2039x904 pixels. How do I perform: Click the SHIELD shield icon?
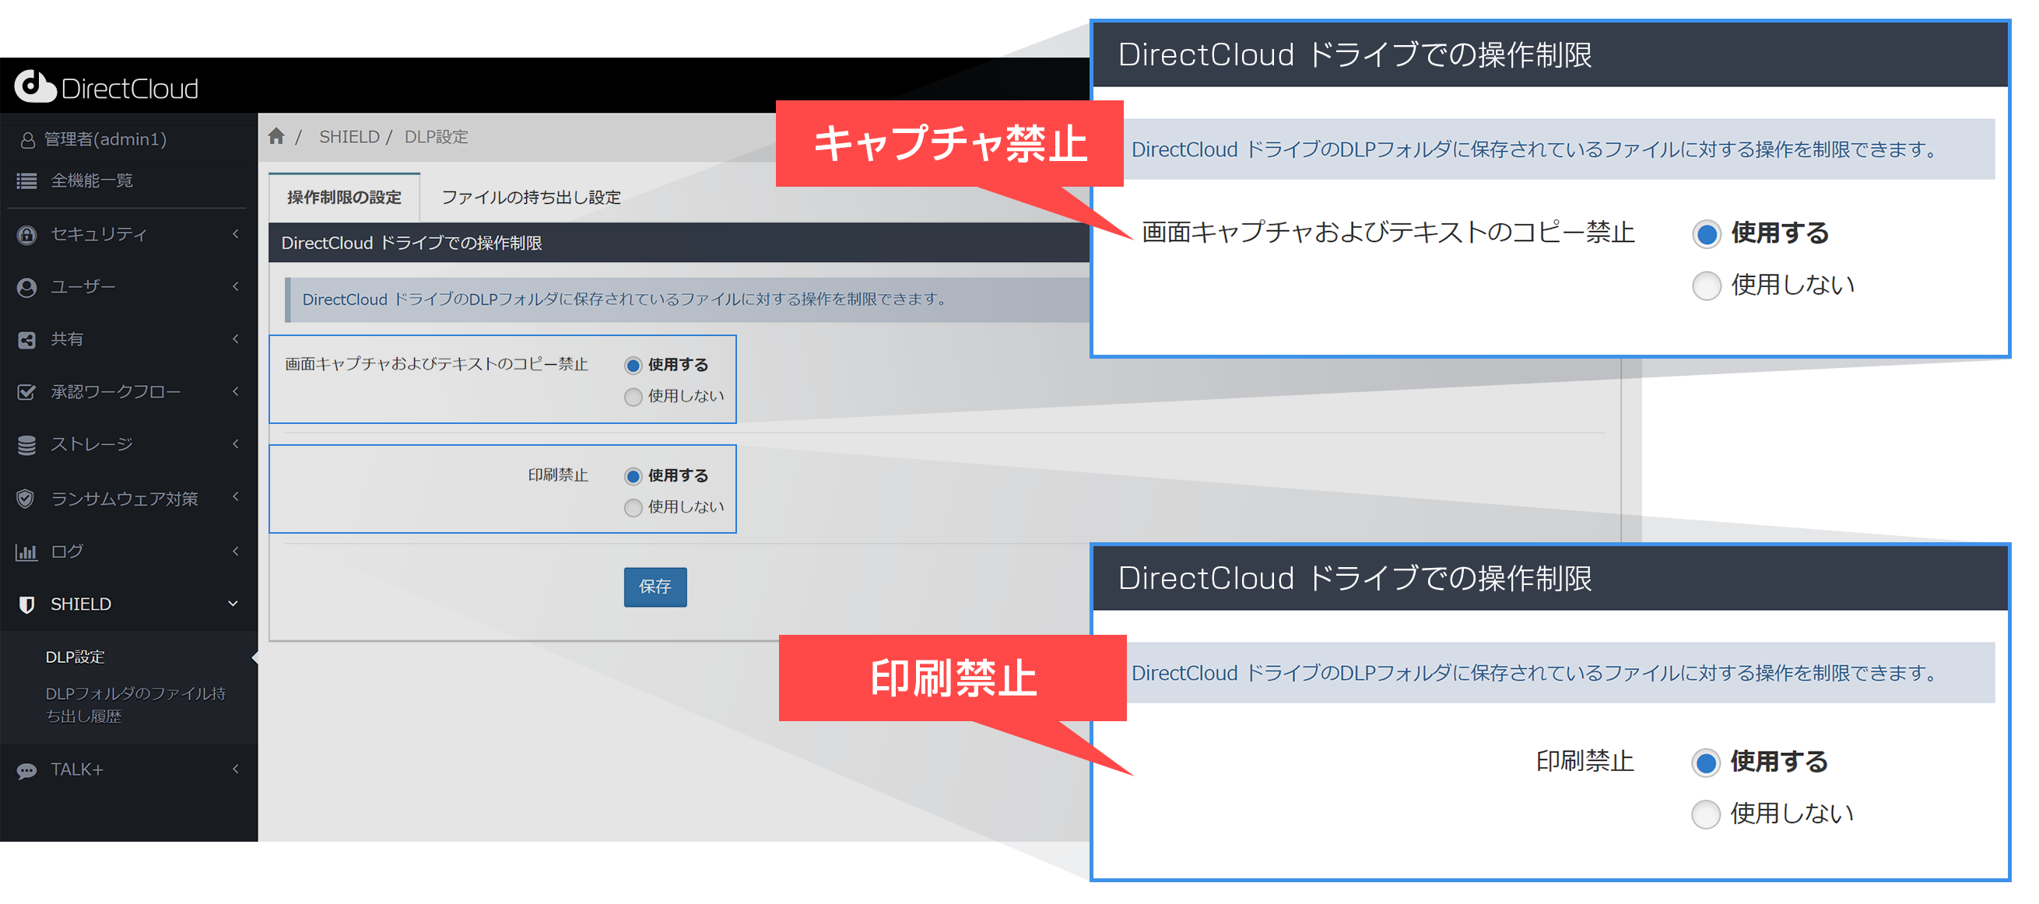(x=27, y=604)
